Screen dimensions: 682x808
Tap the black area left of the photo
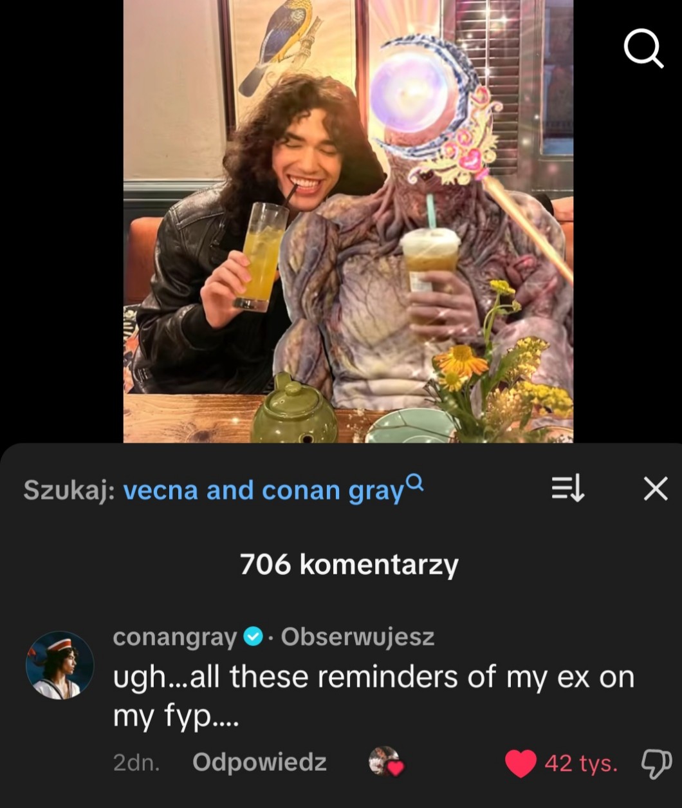(62, 221)
